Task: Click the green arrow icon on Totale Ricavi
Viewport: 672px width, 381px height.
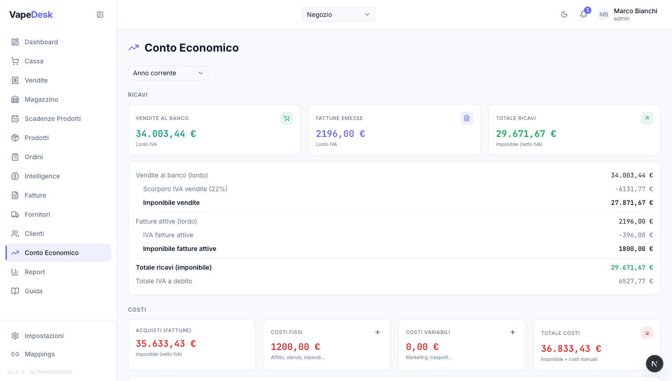Action: (x=647, y=118)
